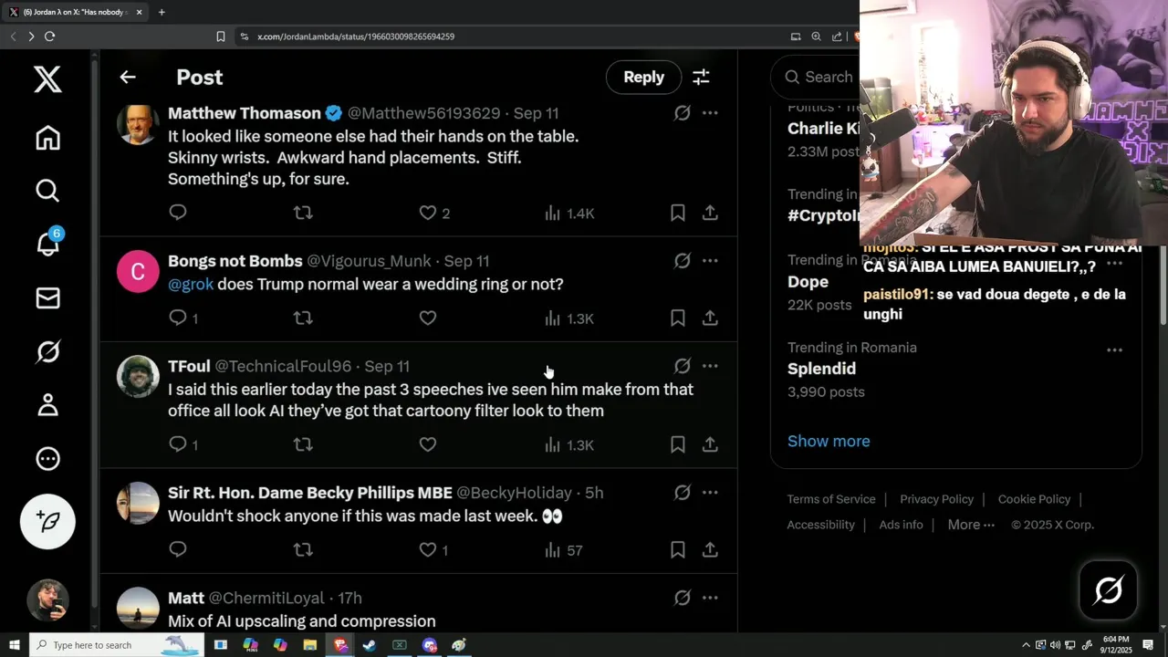This screenshot has width=1168, height=657.
Task: Select the Jordan λ on X browser tab
Action: (x=76, y=12)
